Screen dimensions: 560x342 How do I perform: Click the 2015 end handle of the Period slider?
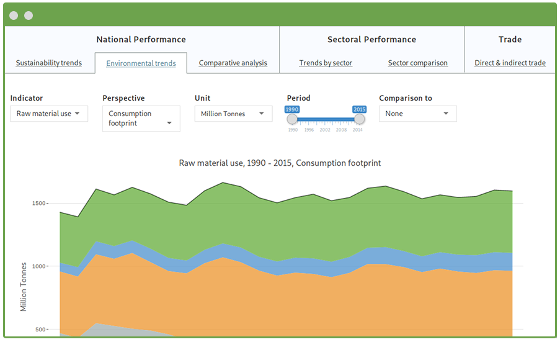(x=359, y=119)
